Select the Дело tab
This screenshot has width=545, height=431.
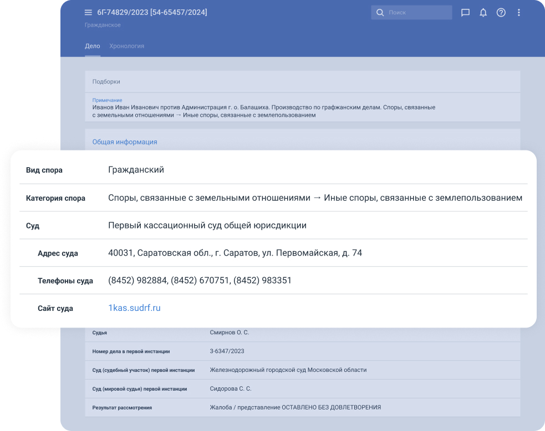click(x=92, y=46)
